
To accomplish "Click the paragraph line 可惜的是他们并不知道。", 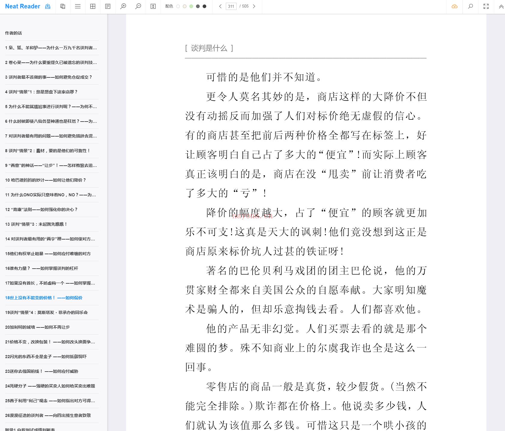I will pos(264,77).
